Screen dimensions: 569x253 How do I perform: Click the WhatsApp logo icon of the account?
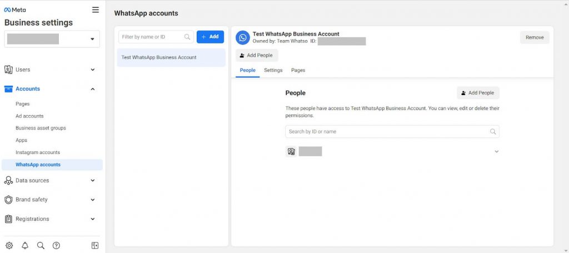[x=242, y=38]
